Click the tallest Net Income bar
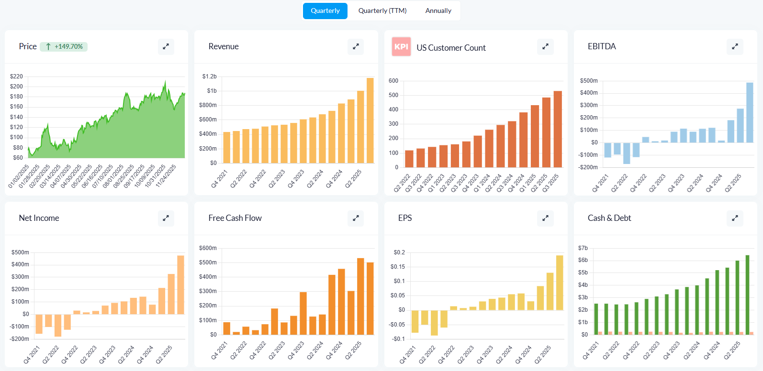 tap(180, 285)
